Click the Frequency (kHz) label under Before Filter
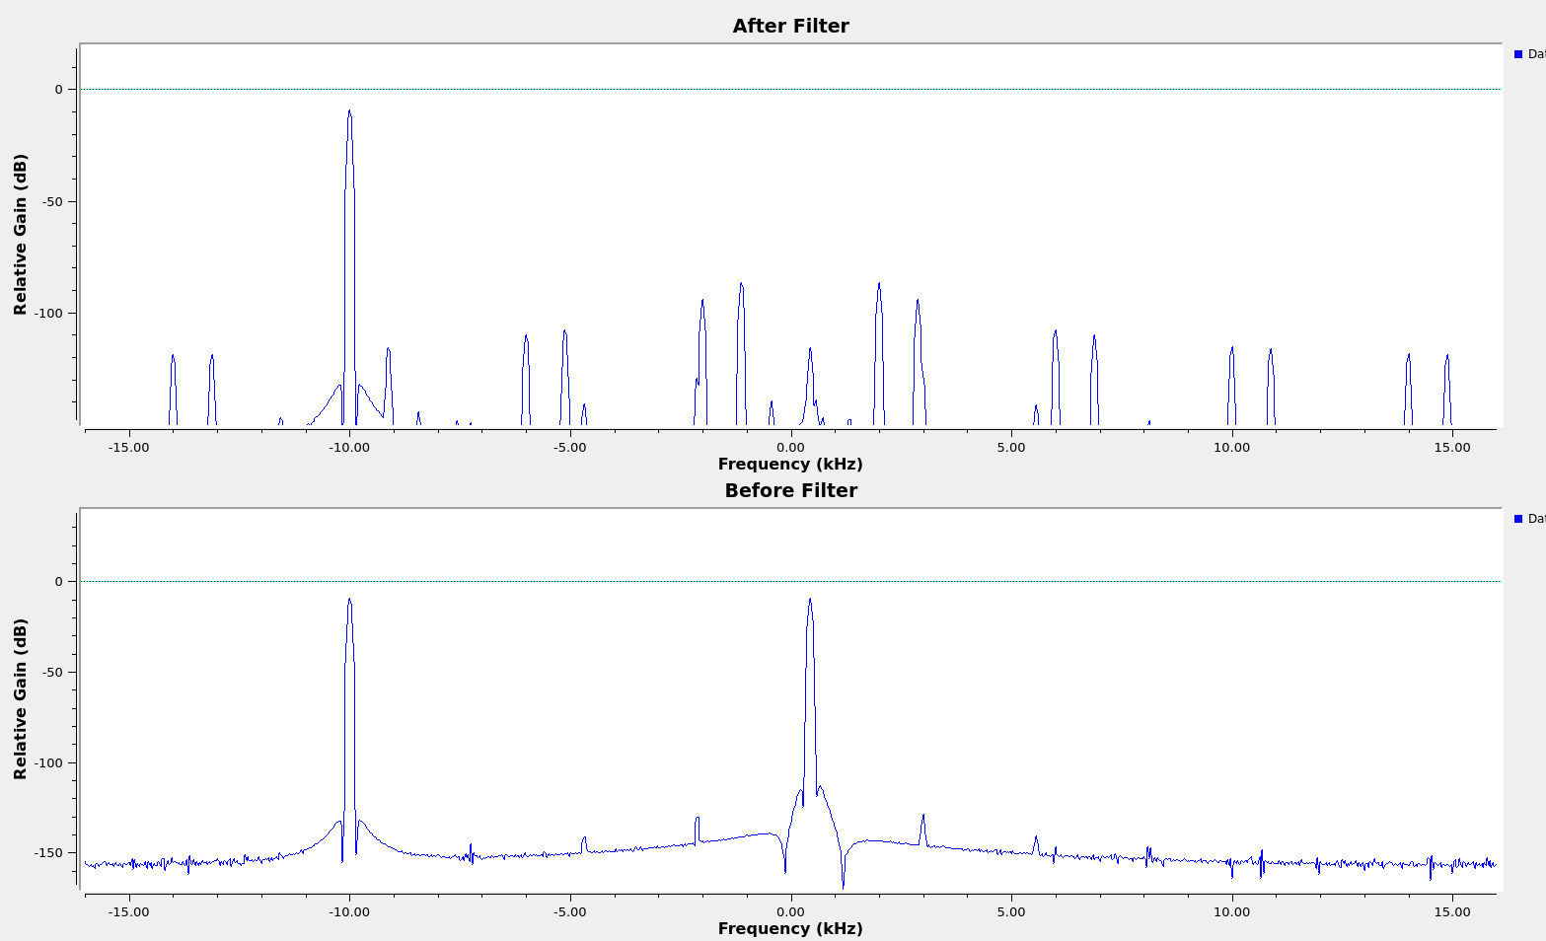 click(x=790, y=929)
